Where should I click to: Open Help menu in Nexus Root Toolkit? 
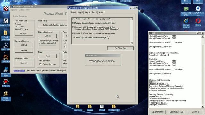pos(28,10)
